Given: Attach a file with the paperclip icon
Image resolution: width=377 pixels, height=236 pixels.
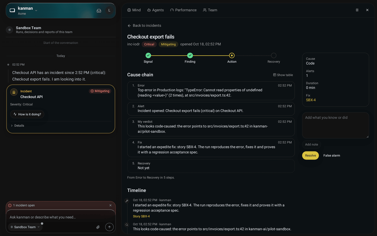Looking at the screenshot, I should [x=98, y=227].
